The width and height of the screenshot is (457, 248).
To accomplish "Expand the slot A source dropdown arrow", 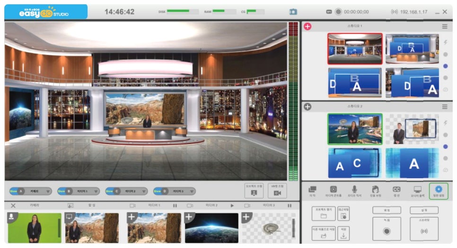I will point(48,191).
